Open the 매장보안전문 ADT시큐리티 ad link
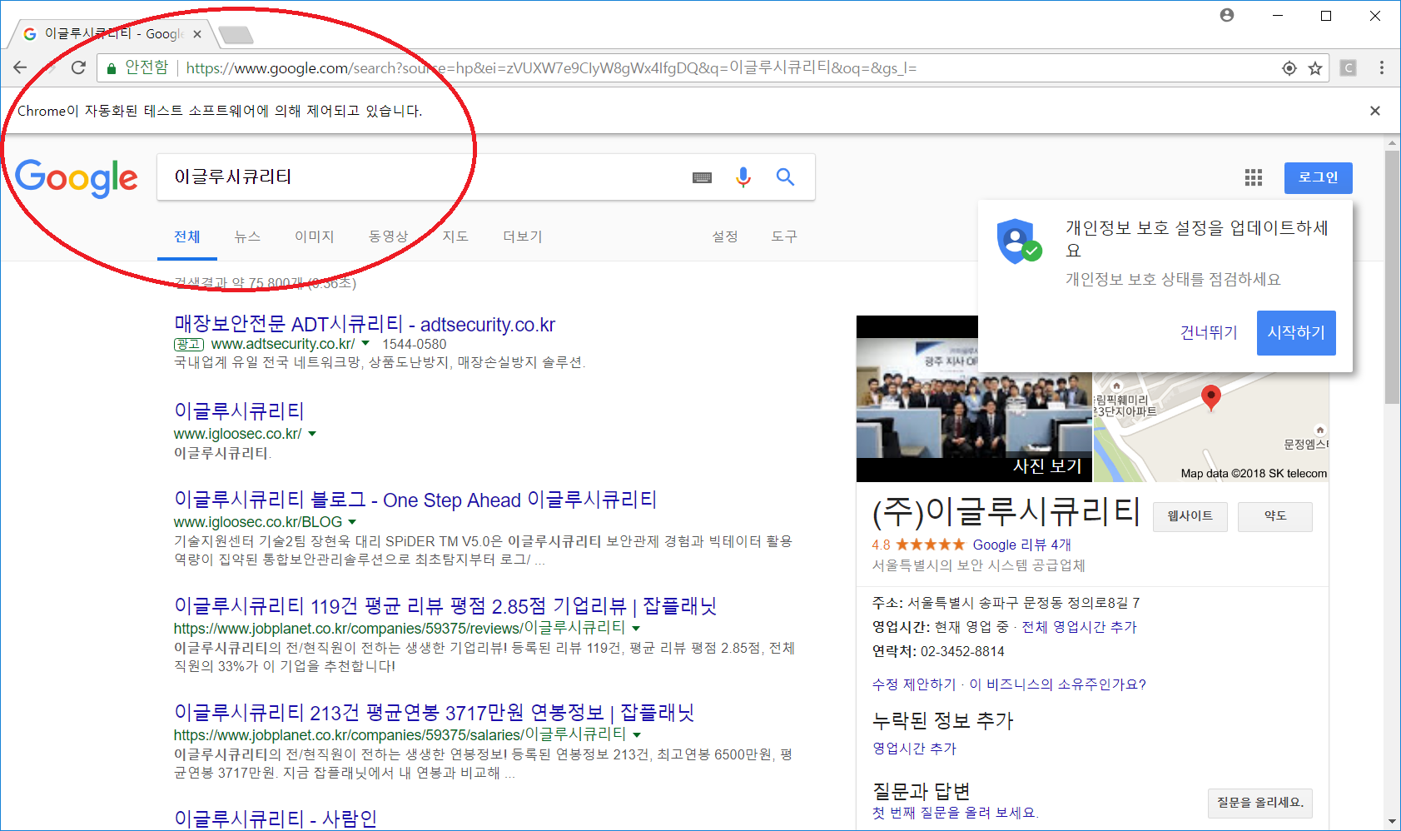Screen dimensions: 1401x831 [365, 324]
